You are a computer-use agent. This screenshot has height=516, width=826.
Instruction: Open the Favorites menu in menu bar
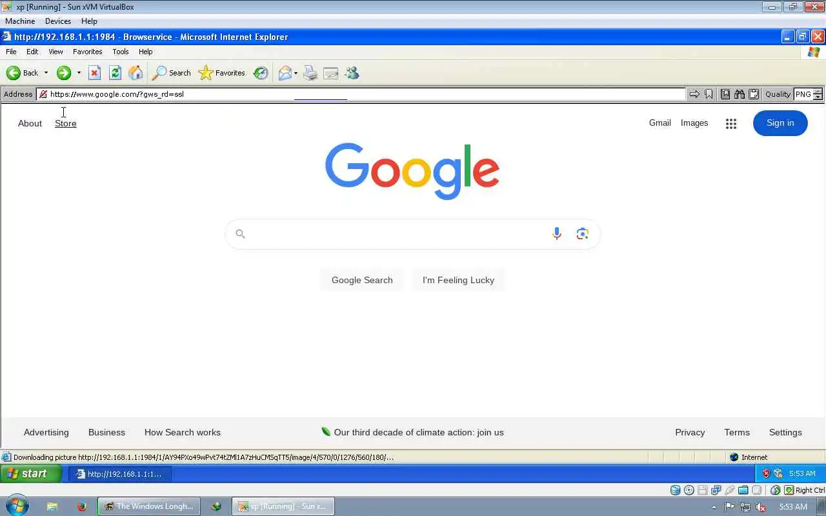[x=88, y=52]
